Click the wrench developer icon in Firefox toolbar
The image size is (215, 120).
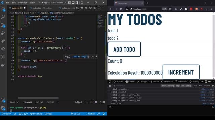pyautogui.click(x=181, y=9)
